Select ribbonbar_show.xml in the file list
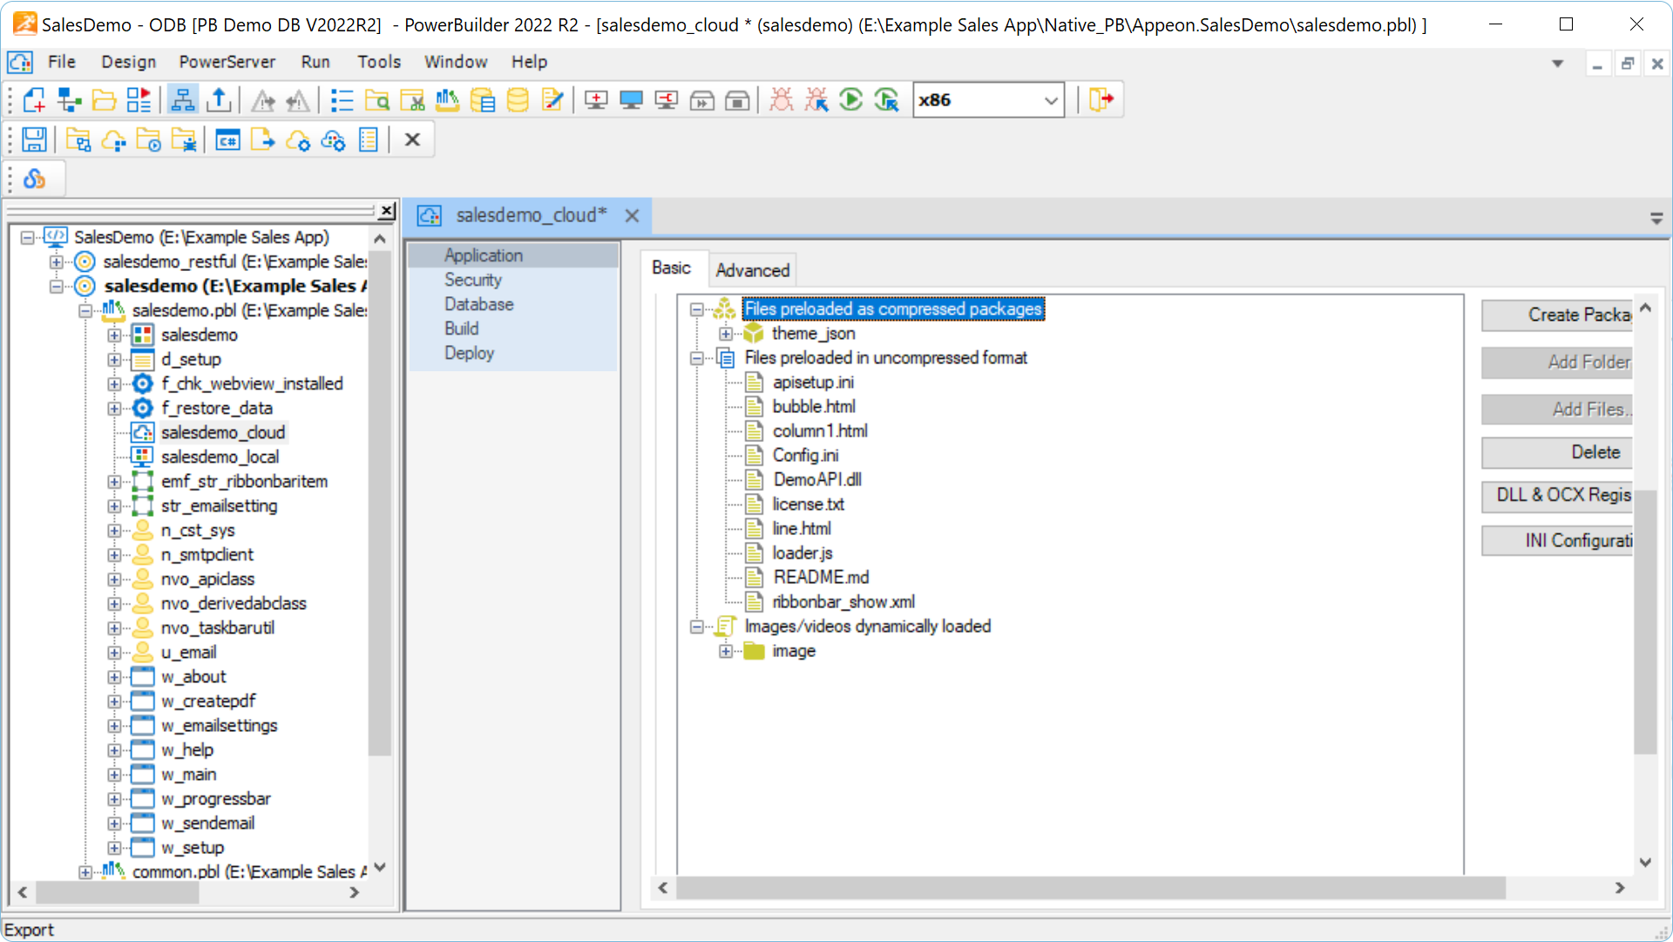The height and width of the screenshot is (942, 1673). pyautogui.click(x=843, y=601)
